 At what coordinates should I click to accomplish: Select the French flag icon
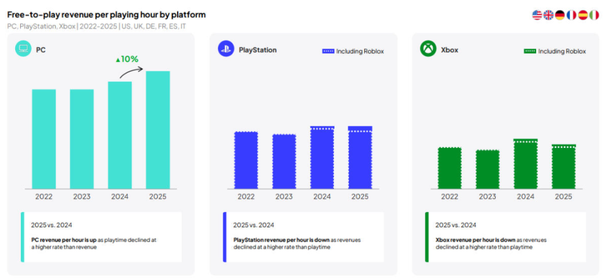(572, 15)
